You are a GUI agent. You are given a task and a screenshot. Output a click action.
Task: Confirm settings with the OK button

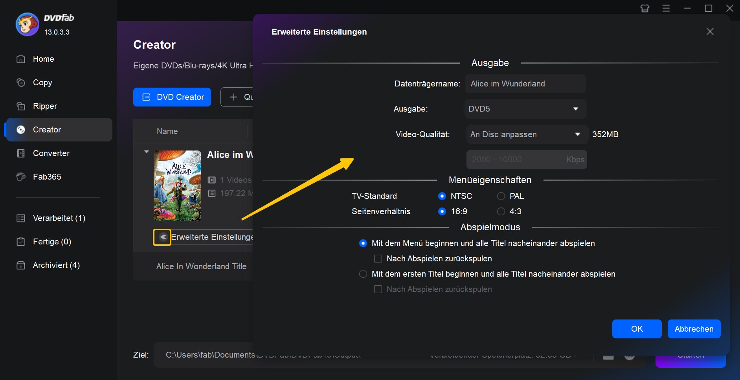click(x=637, y=329)
